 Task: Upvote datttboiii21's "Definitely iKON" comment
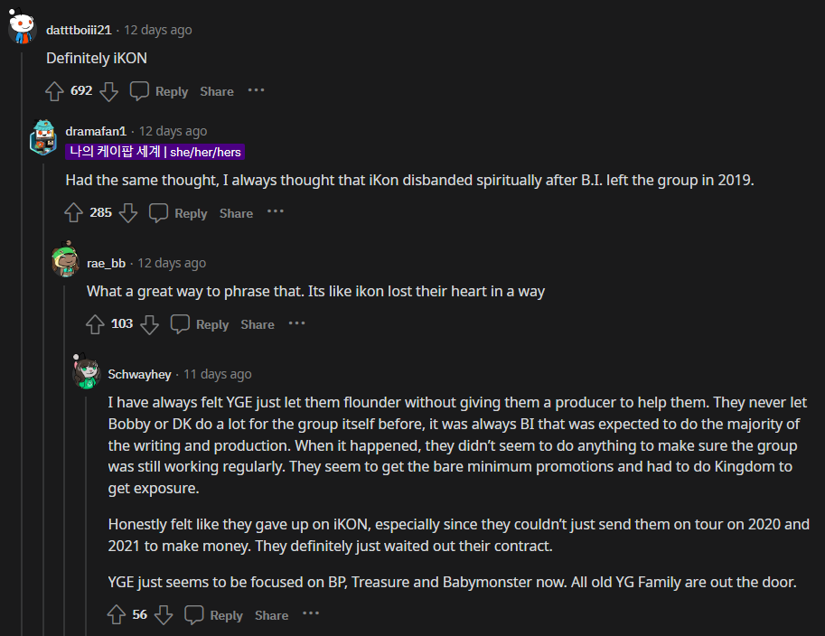click(x=55, y=90)
